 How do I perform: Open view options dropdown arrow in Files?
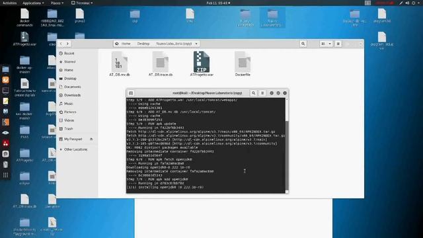click(x=330, y=44)
